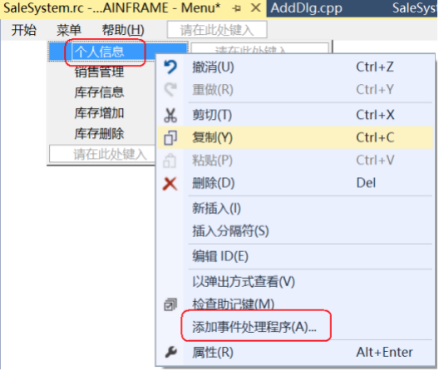
Task: Choose 以弹出方式查看(V) option
Action: click(295, 282)
